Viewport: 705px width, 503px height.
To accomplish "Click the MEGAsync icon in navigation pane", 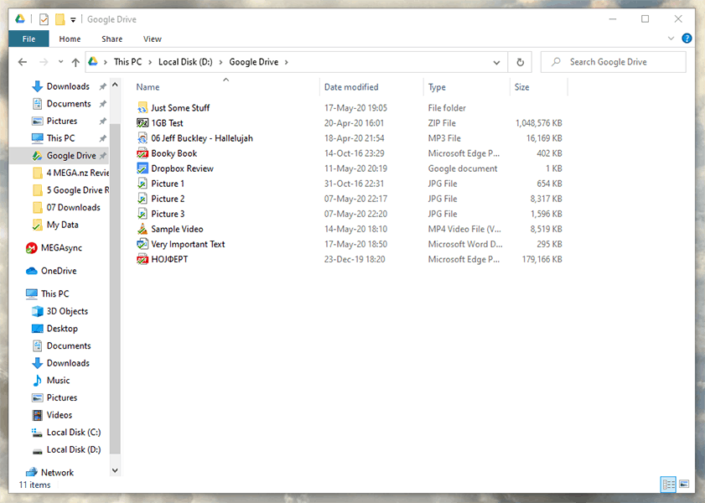I will (x=32, y=247).
